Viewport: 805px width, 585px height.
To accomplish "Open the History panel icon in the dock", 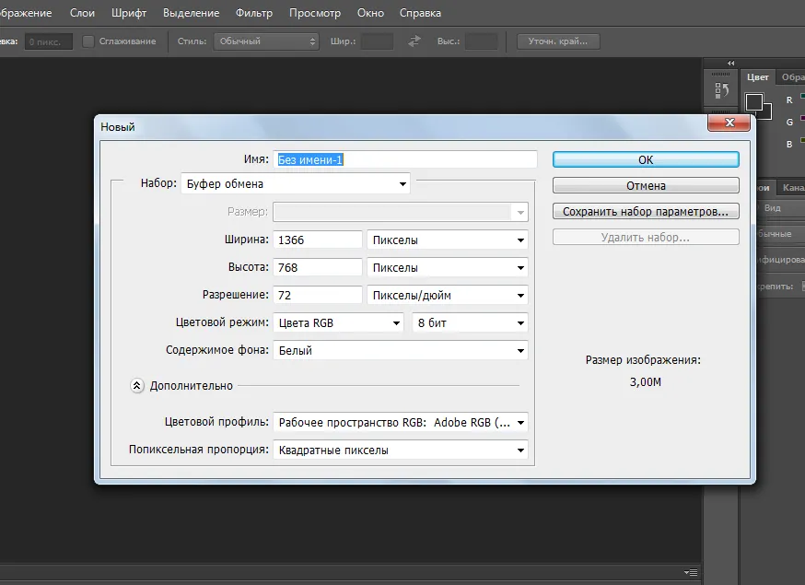I will 721,91.
